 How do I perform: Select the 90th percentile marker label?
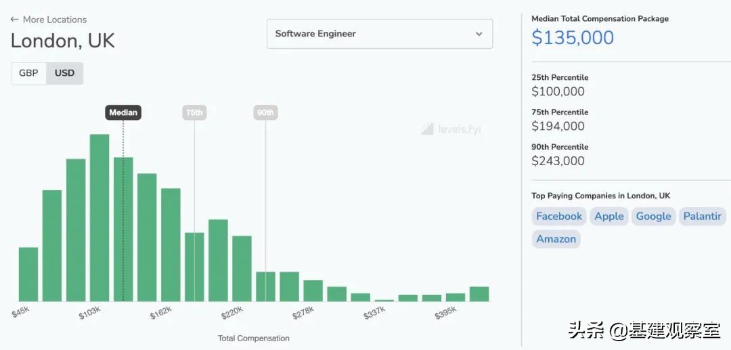click(265, 112)
